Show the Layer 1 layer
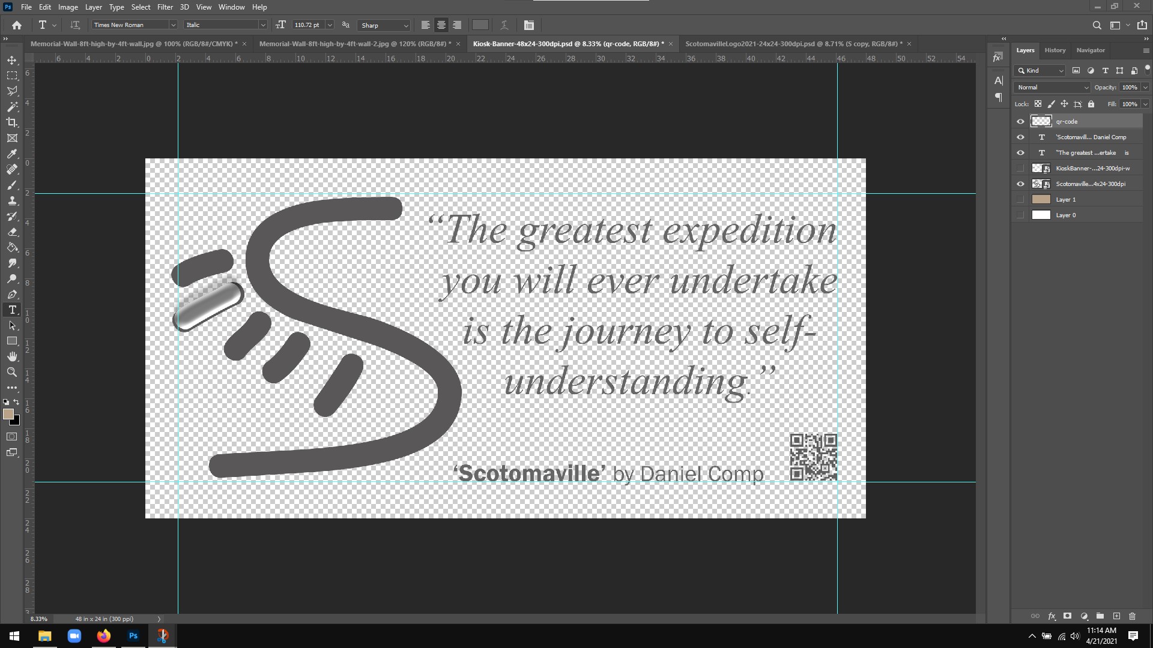The image size is (1153, 648). pyautogui.click(x=1020, y=199)
